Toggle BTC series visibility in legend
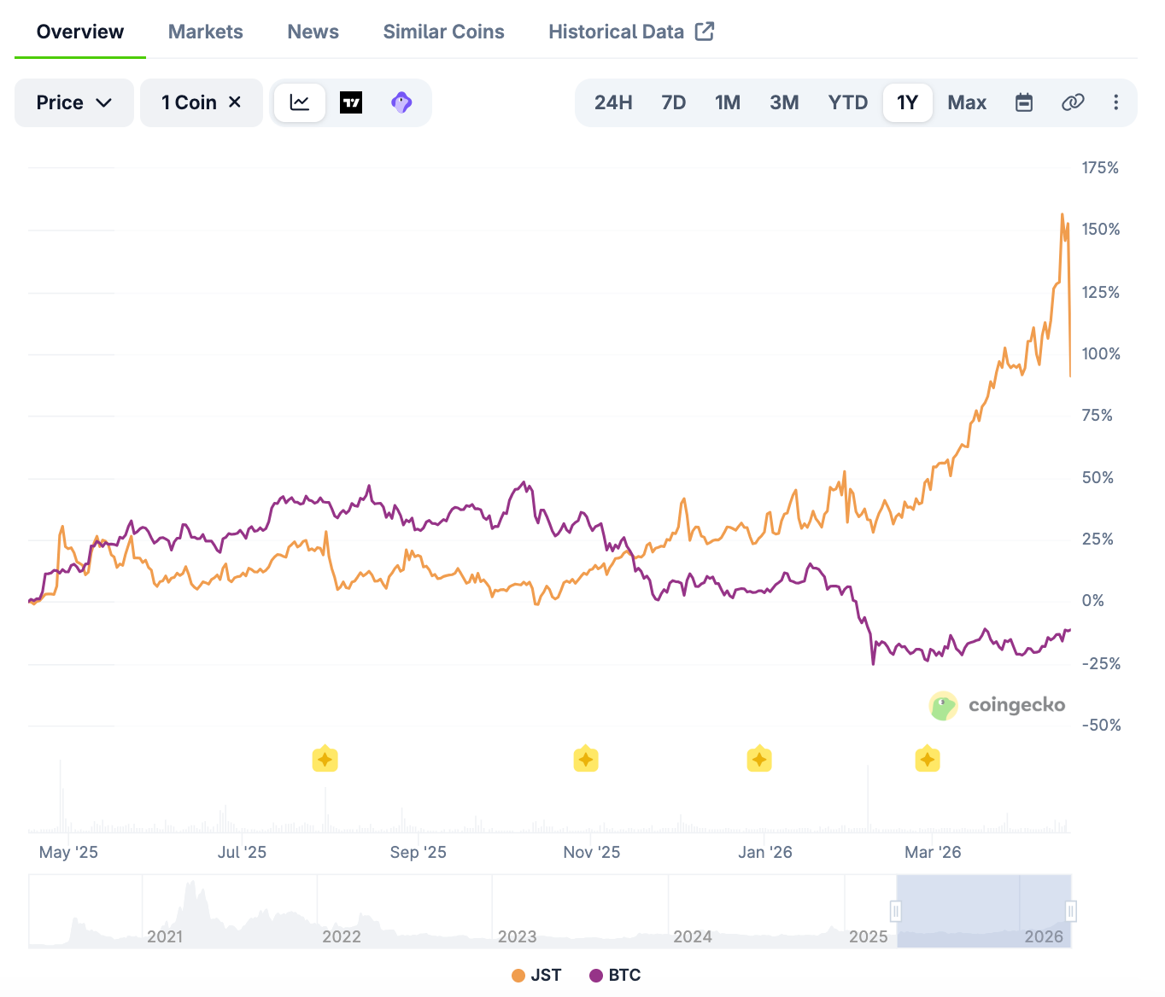 coord(615,975)
